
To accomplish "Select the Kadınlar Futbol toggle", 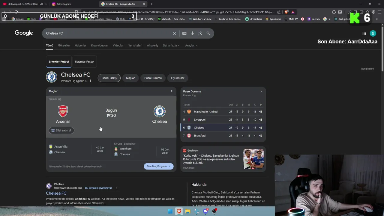I will coord(85,61).
